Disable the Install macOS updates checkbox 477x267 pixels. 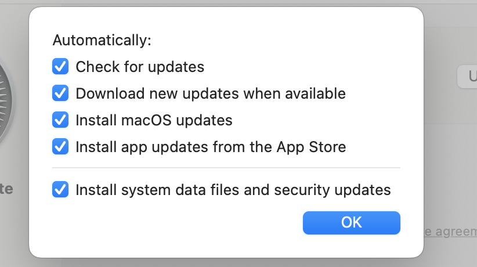pos(60,120)
